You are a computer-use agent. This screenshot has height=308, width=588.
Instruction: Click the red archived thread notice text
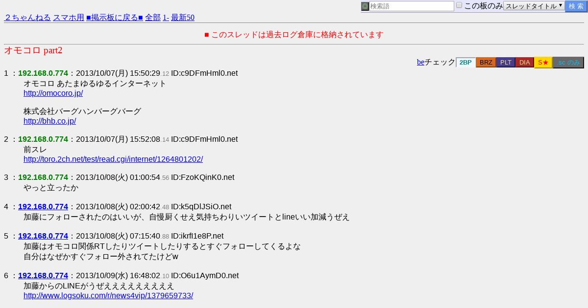pyautogui.click(x=294, y=35)
